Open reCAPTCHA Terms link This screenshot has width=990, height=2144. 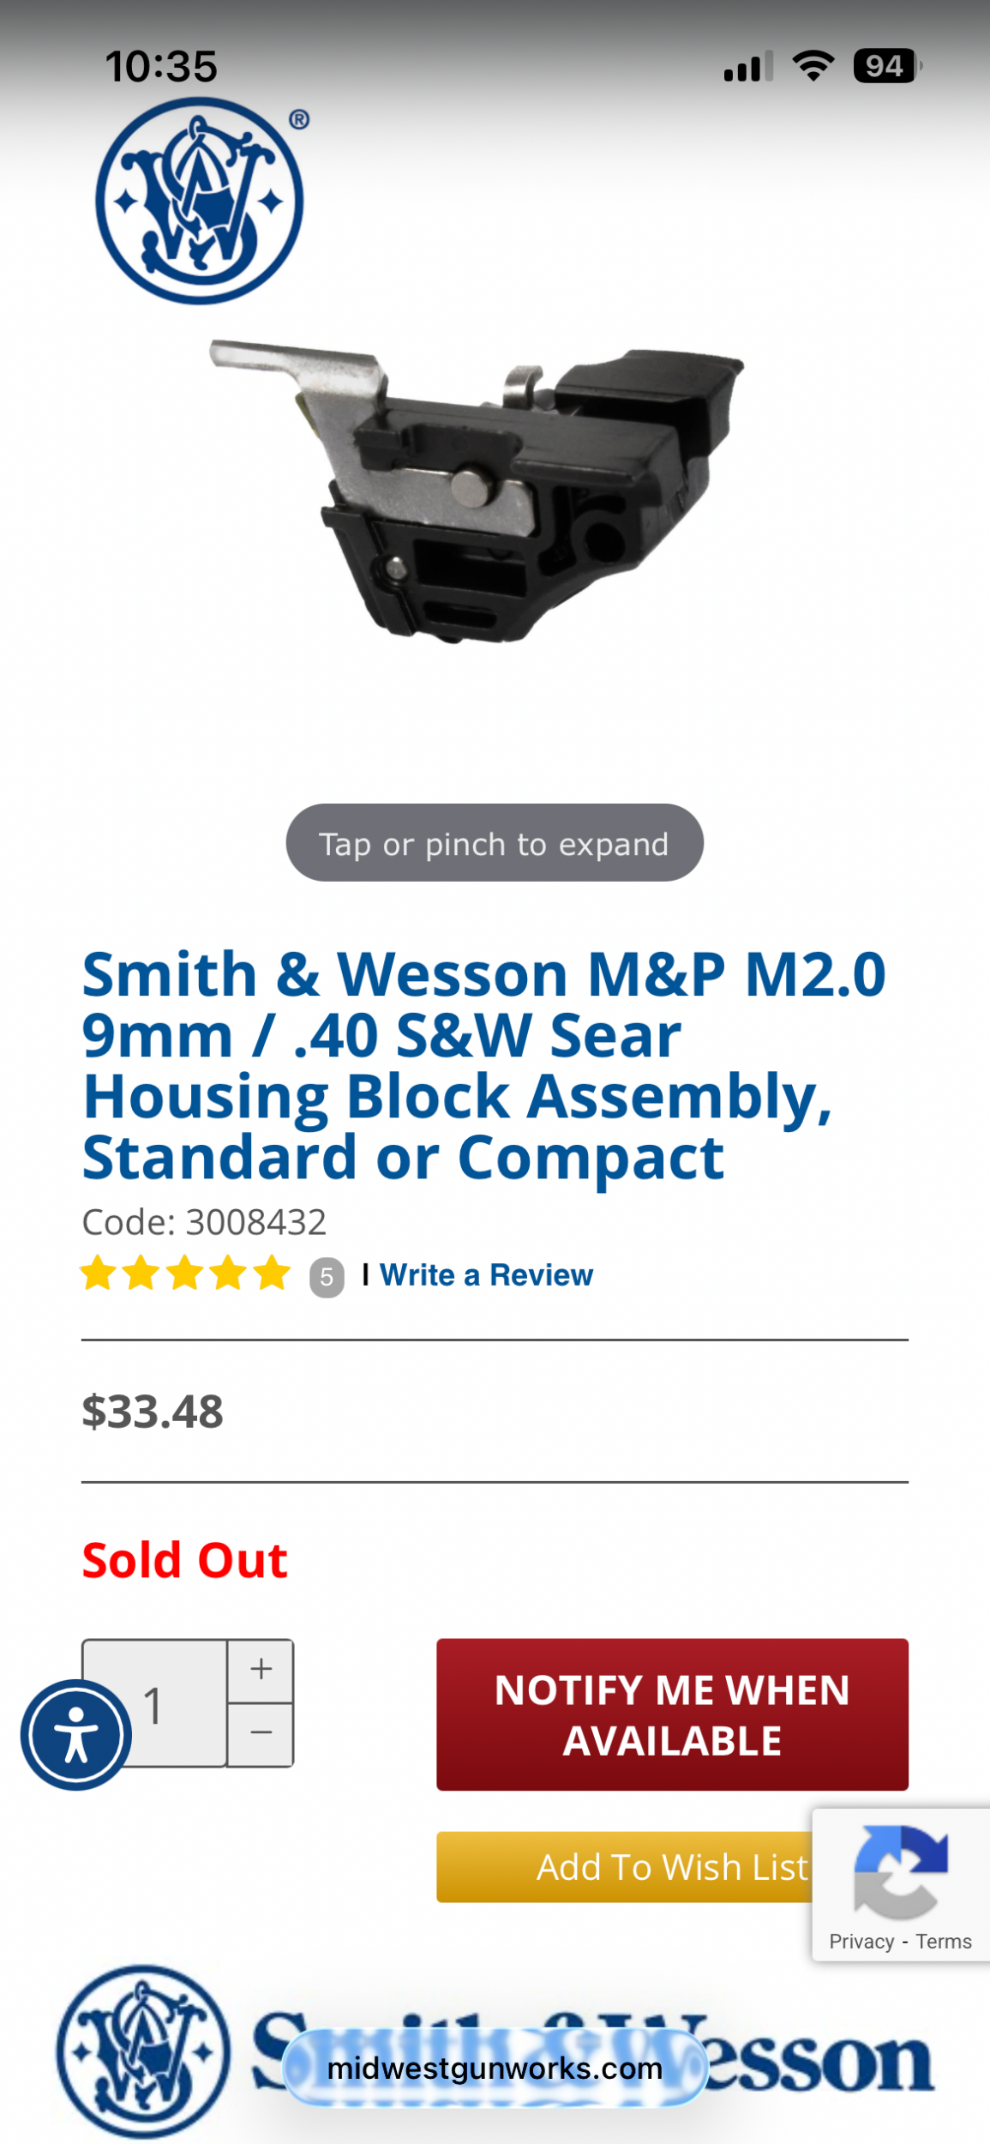[x=943, y=1942]
